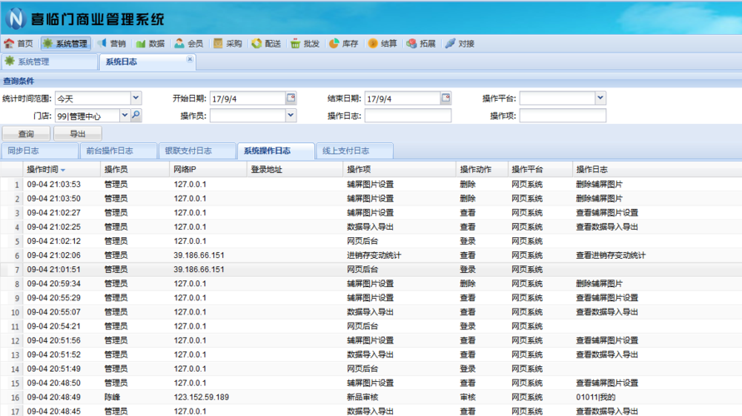Open the 会员 member menu
The height and width of the screenshot is (416, 742).
click(x=189, y=43)
